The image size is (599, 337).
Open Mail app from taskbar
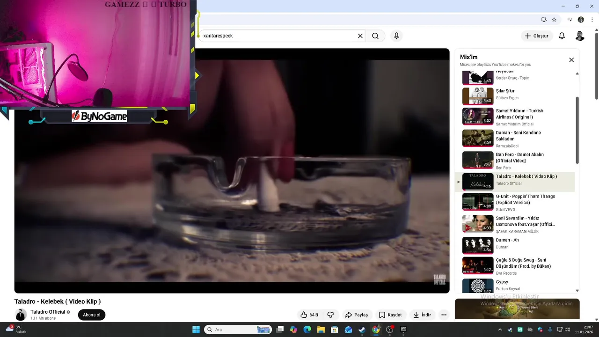coord(348,330)
